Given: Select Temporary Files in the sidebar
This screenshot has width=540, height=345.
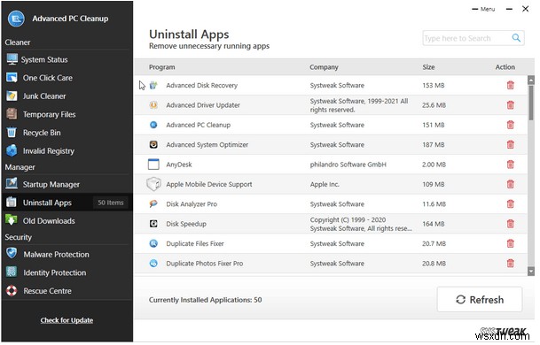Looking at the screenshot, I should pos(67,114).
